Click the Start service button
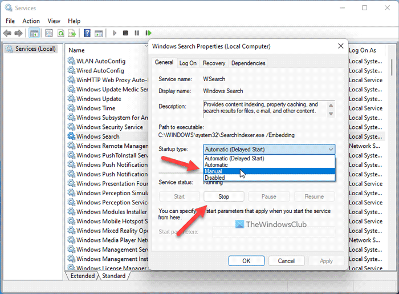 179,196
